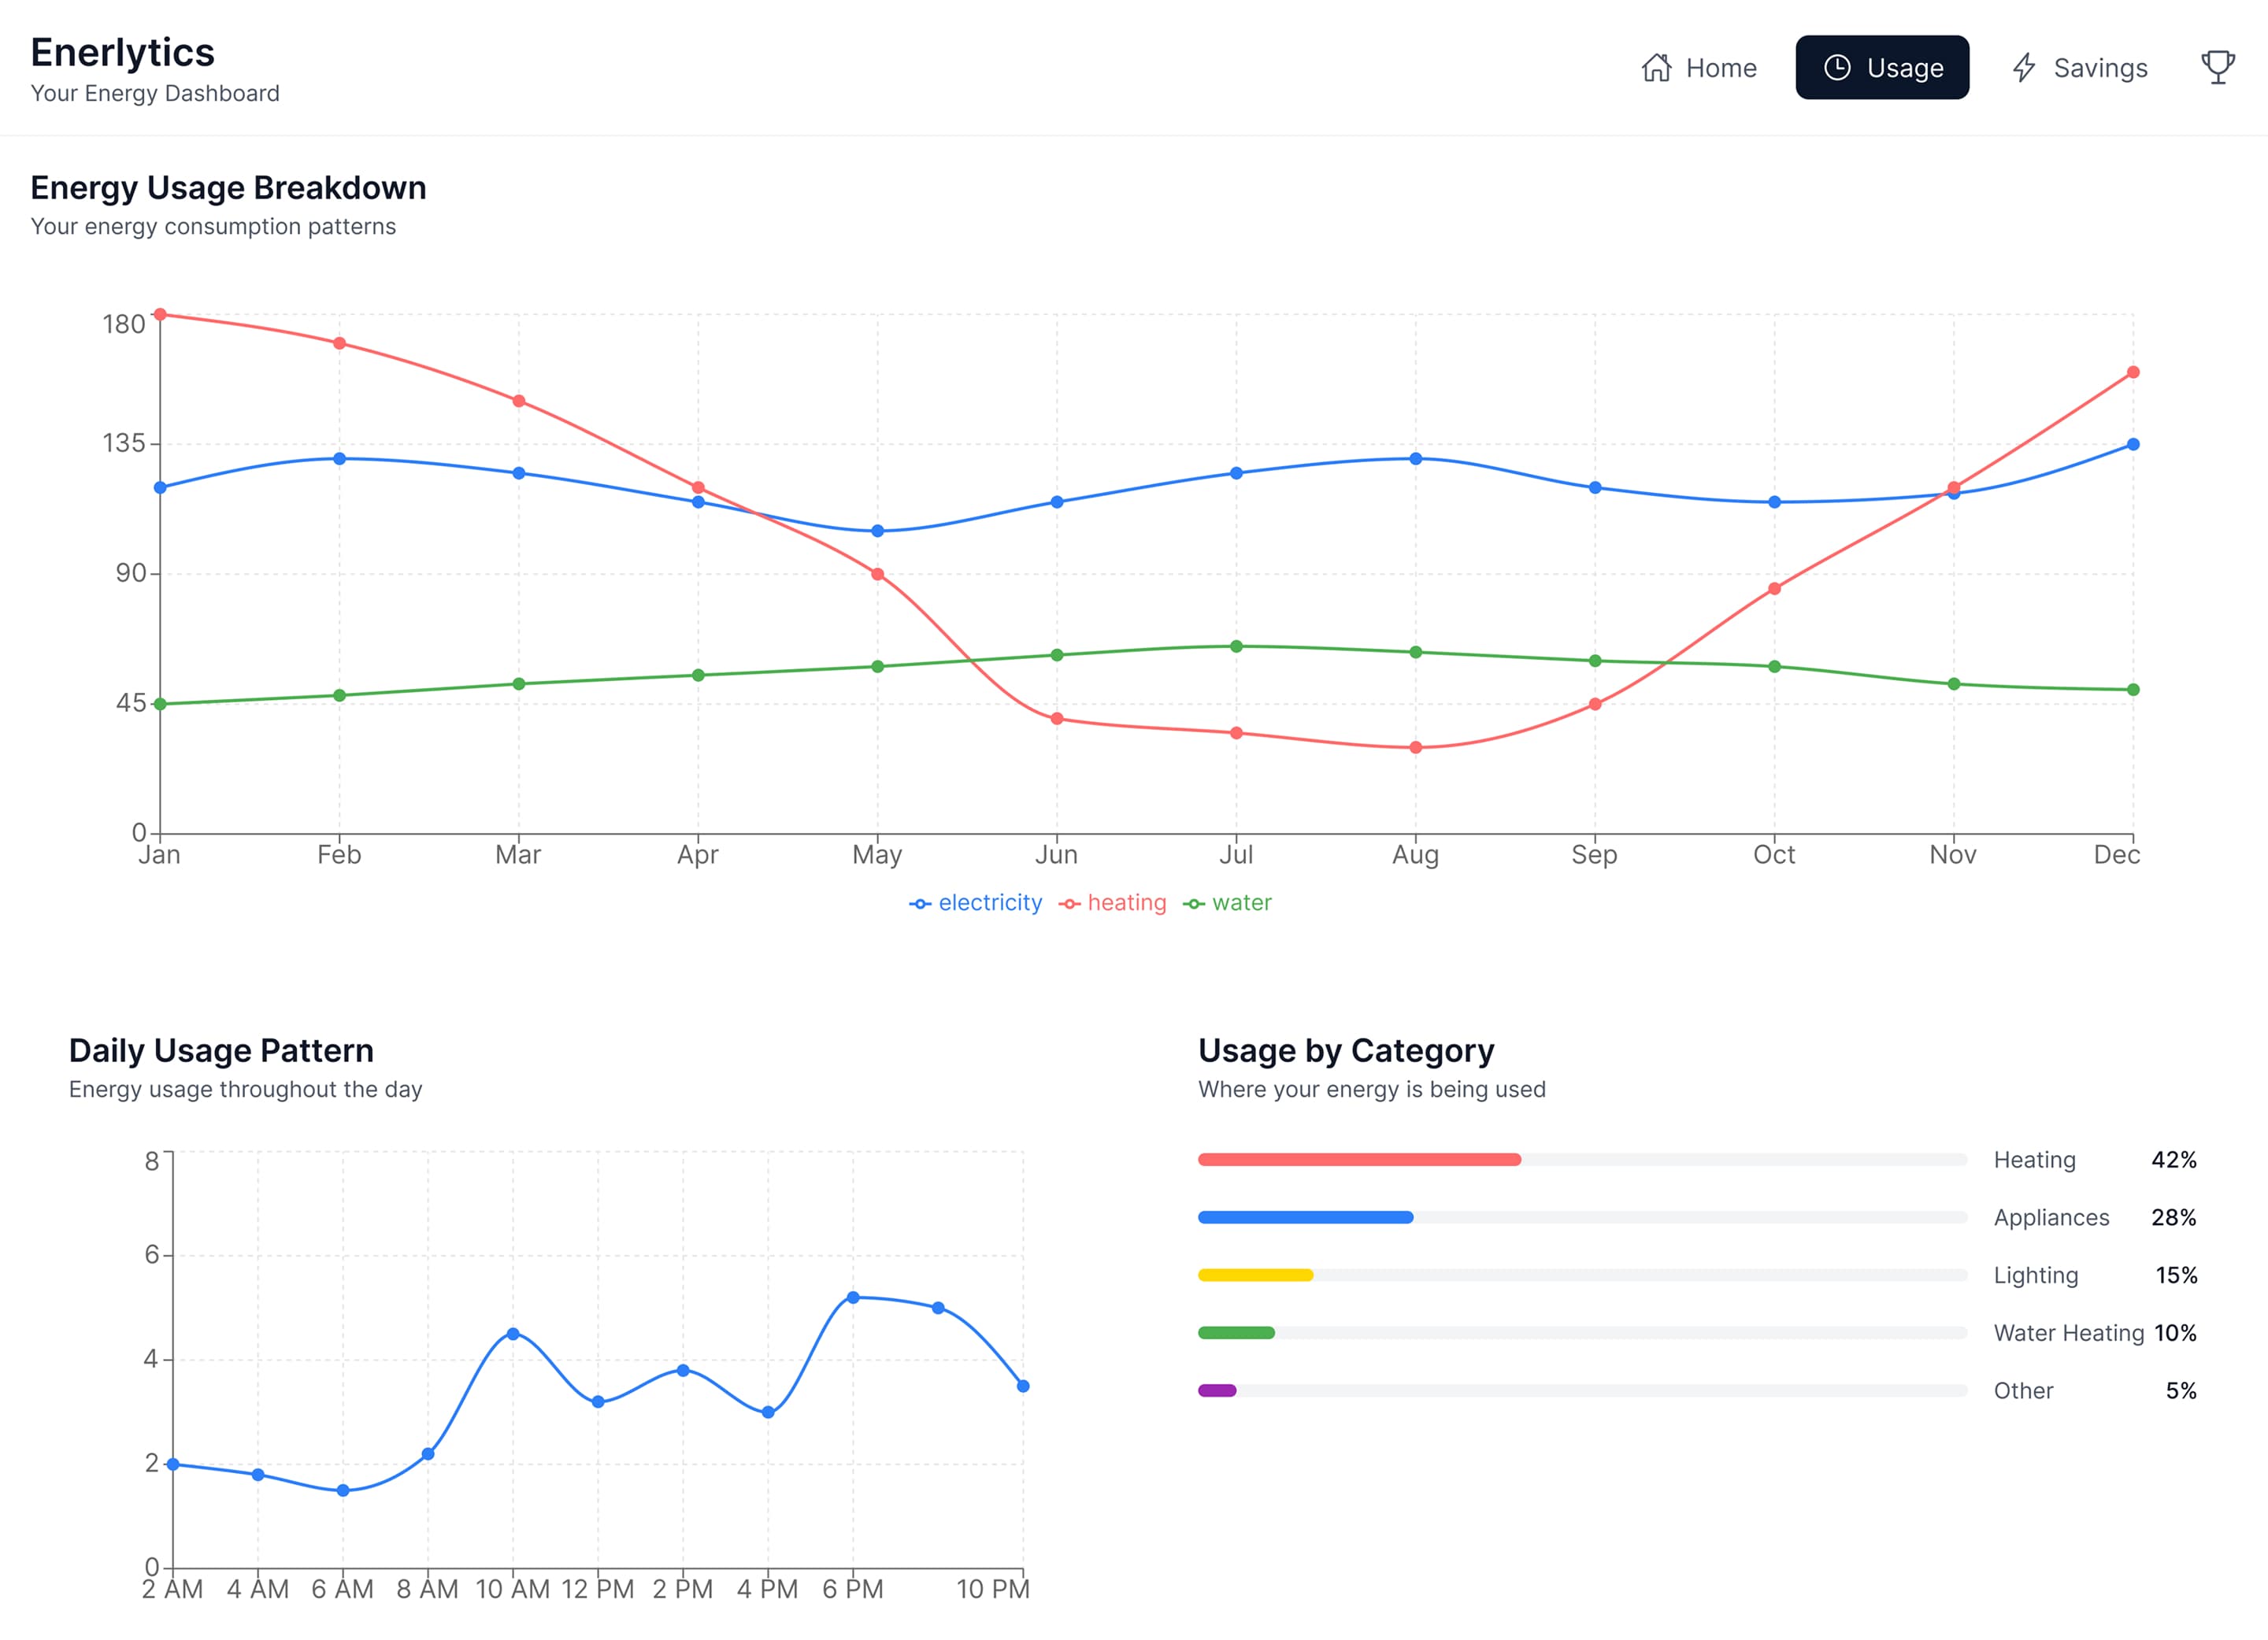Toggle the heating series legend label
Image resolution: width=2268 pixels, height=1640 pixels.
tap(1126, 903)
